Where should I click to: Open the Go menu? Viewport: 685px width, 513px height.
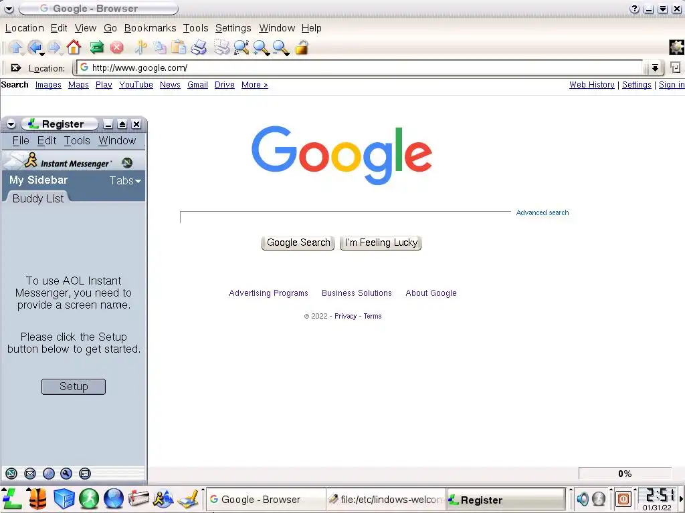[x=110, y=28]
